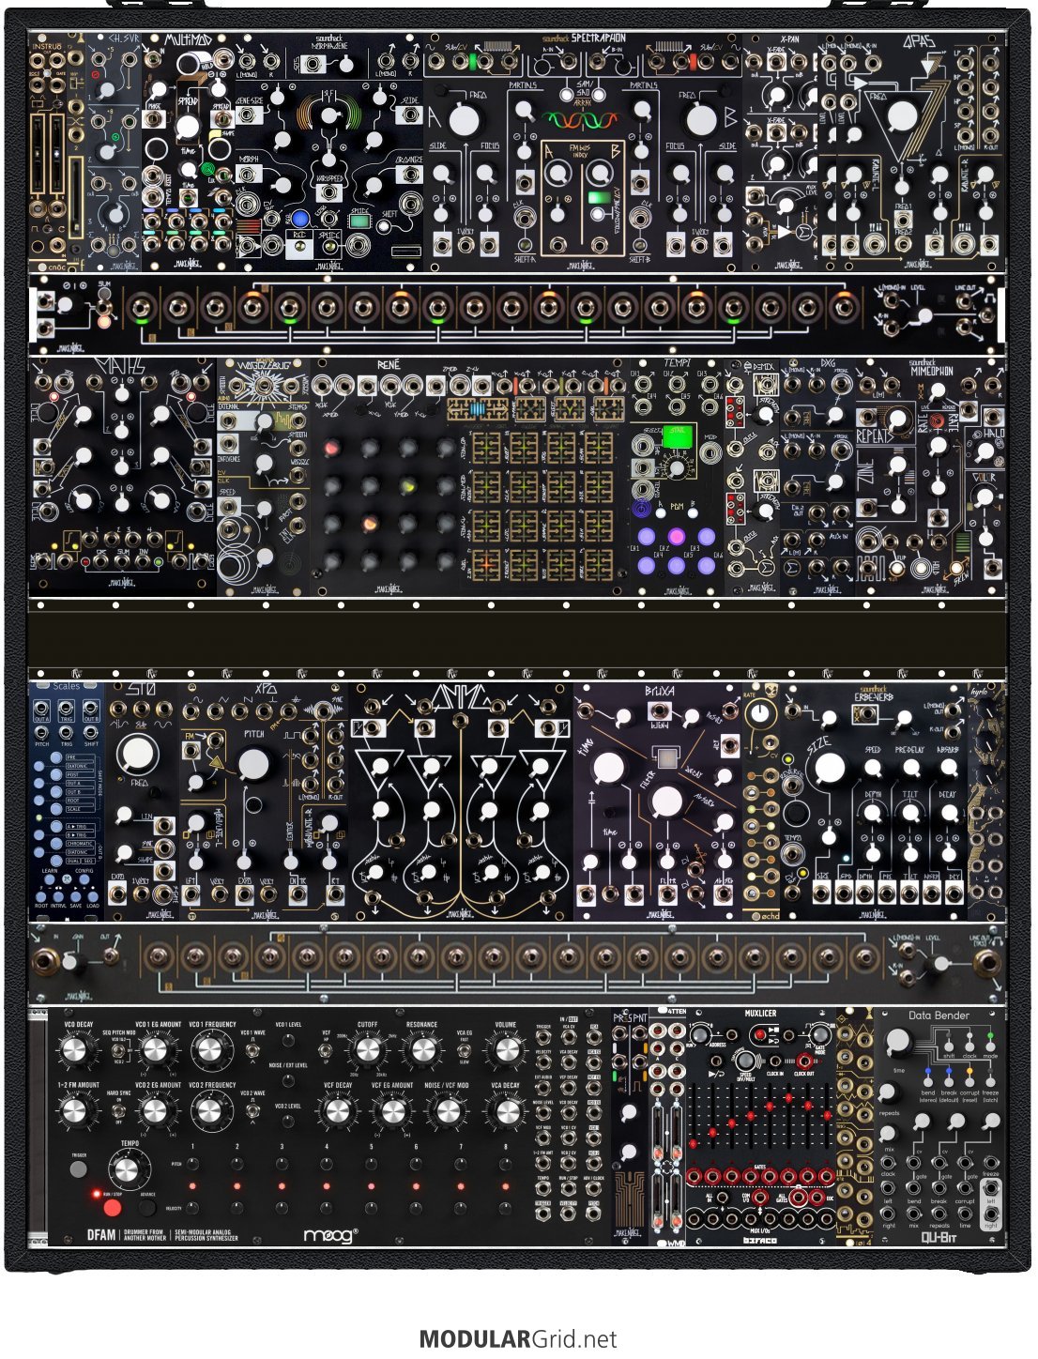The width and height of the screenshot is (1038, 1359).
Task: Click the Spectraphon side B FREQ knob
Action: click(x=700, y=120)
